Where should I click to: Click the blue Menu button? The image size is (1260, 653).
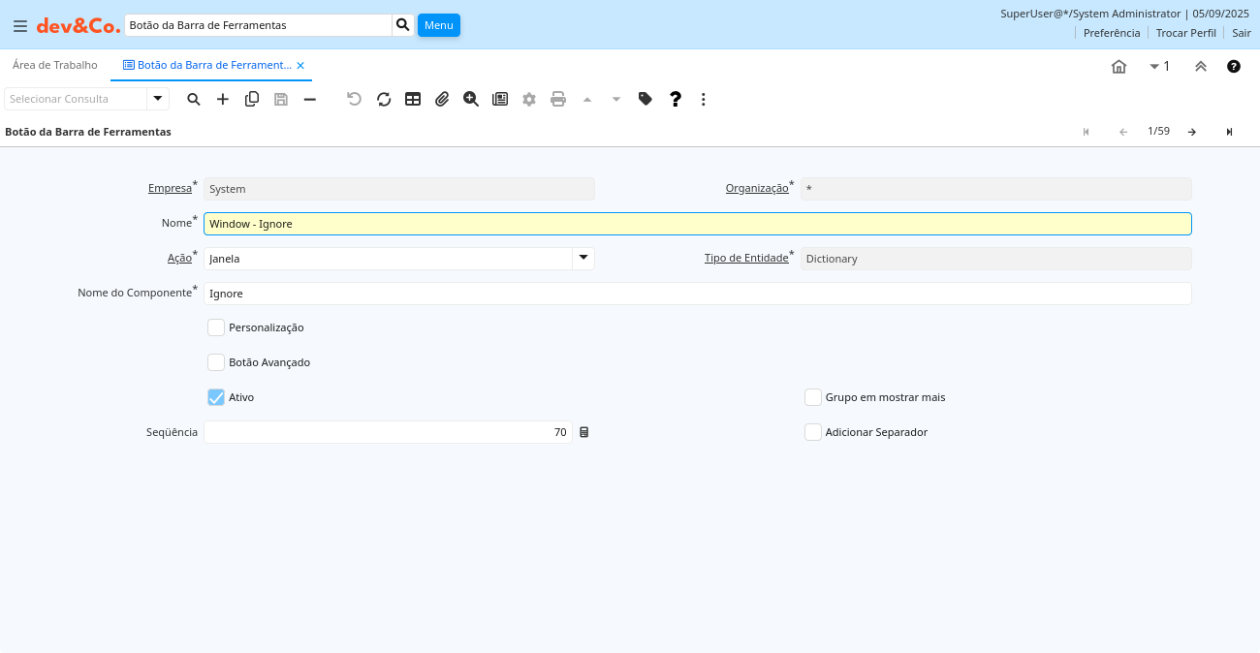438,25
